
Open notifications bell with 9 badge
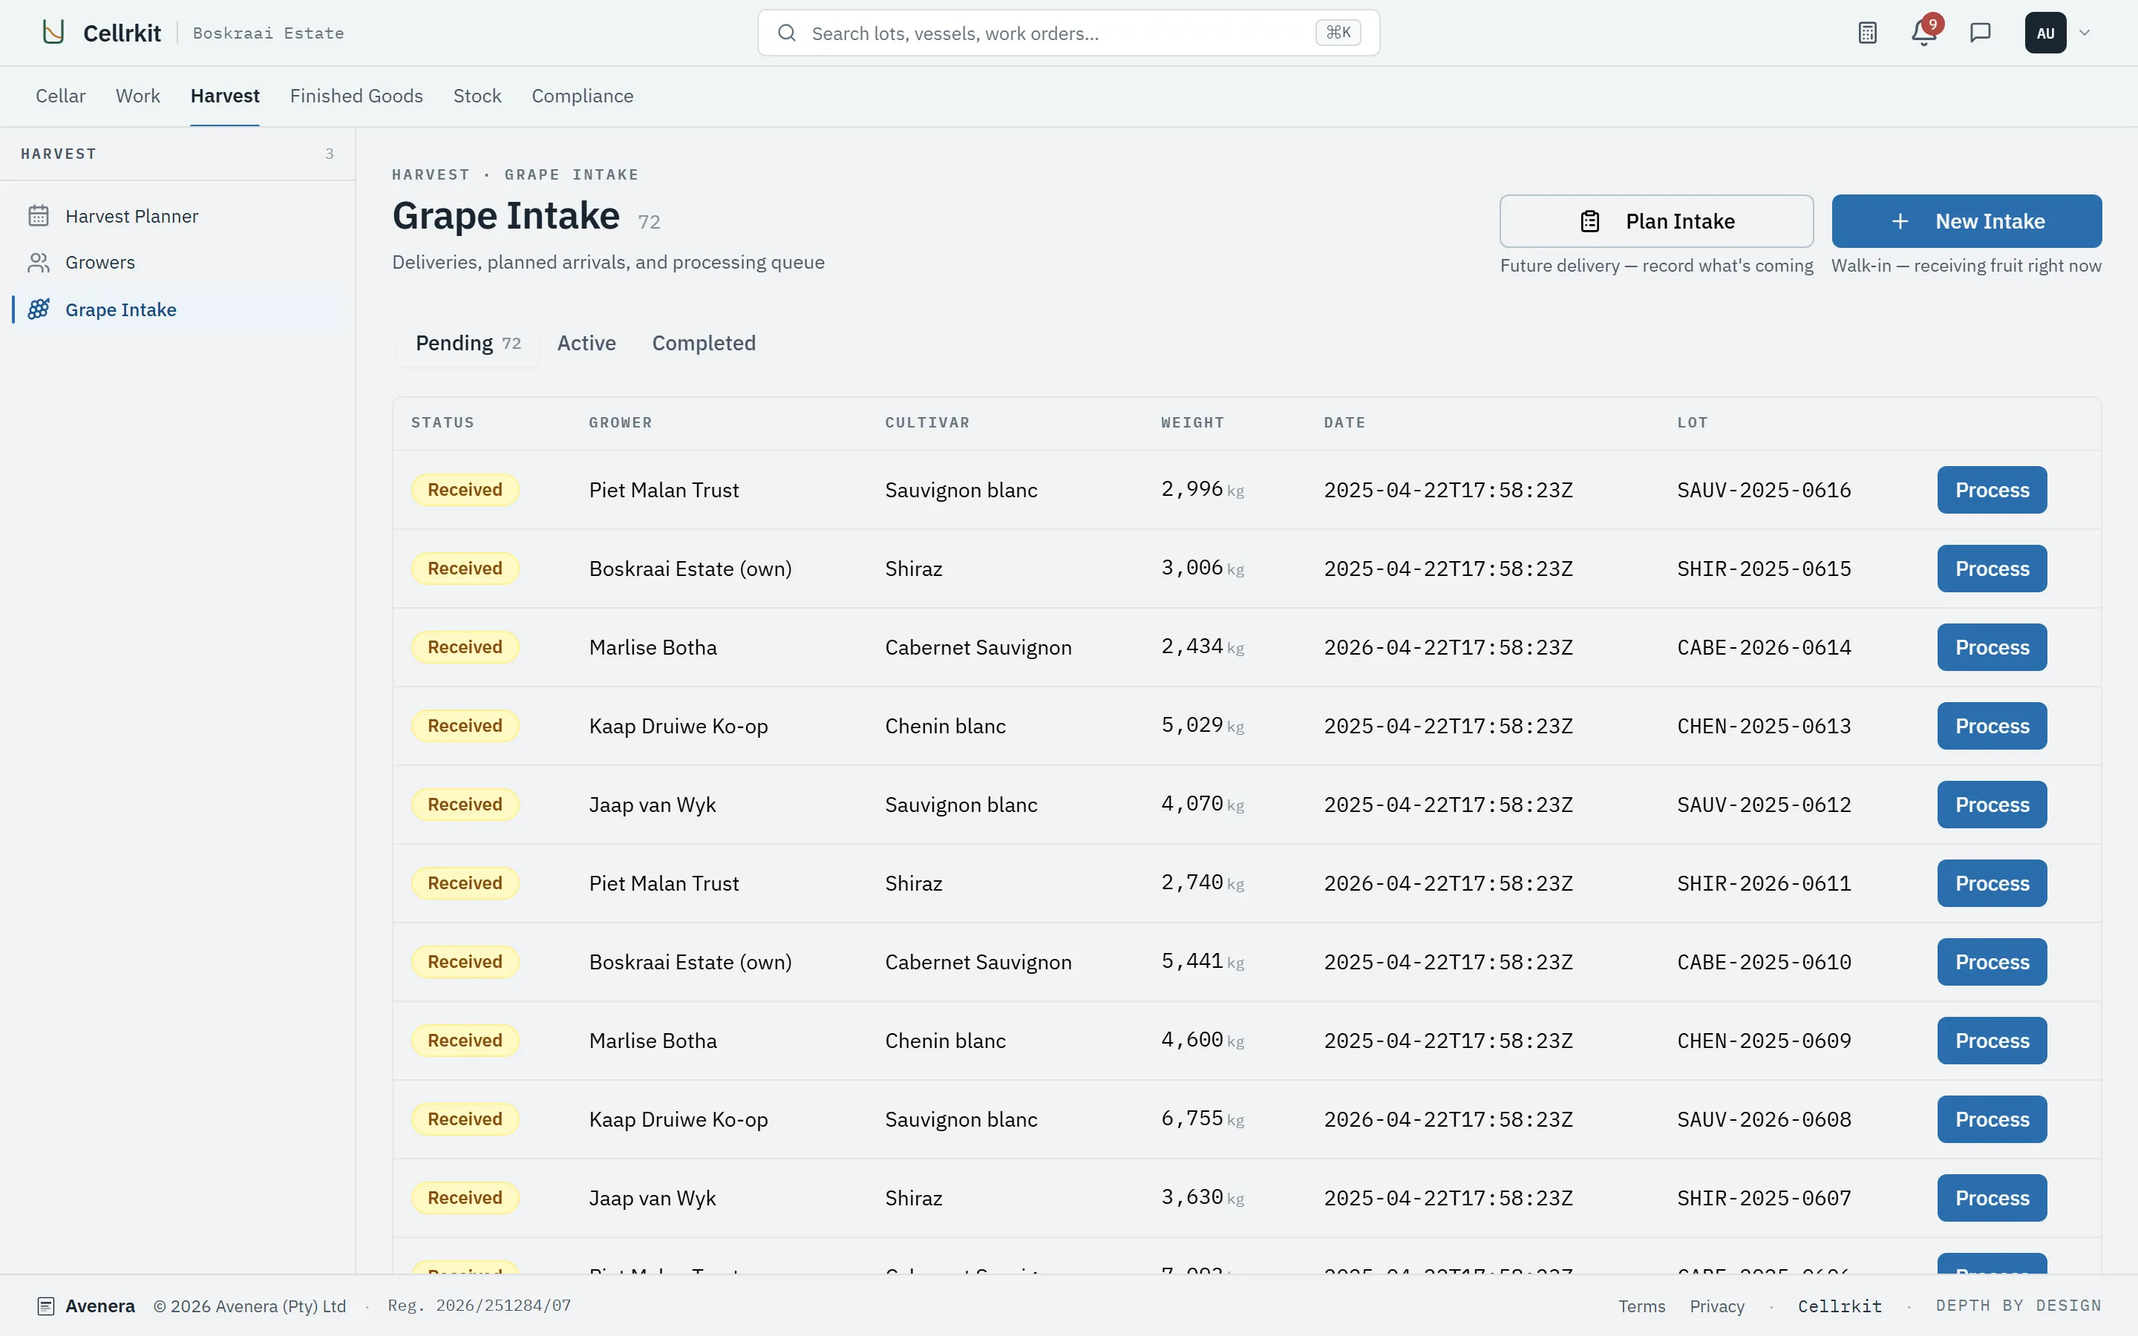coord(1923,33)
